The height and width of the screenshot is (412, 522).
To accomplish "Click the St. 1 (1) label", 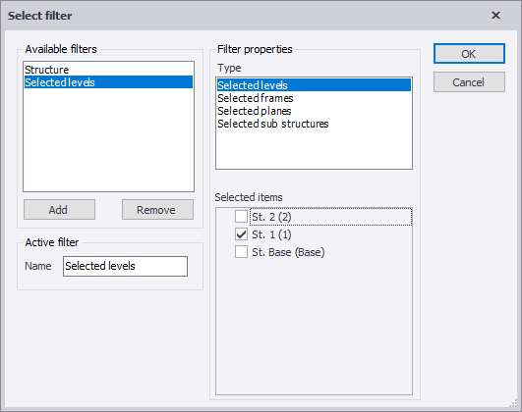I will pyautogui.click(x=271, y=234).
